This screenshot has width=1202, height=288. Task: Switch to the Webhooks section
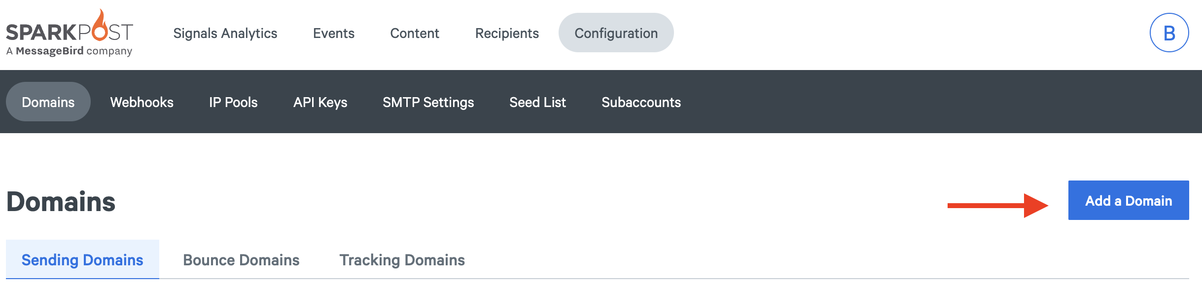pyautogui.click(x=142, y=102)
